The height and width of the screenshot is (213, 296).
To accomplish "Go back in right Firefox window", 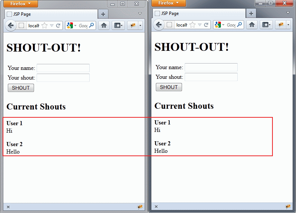I will point(159,25).
